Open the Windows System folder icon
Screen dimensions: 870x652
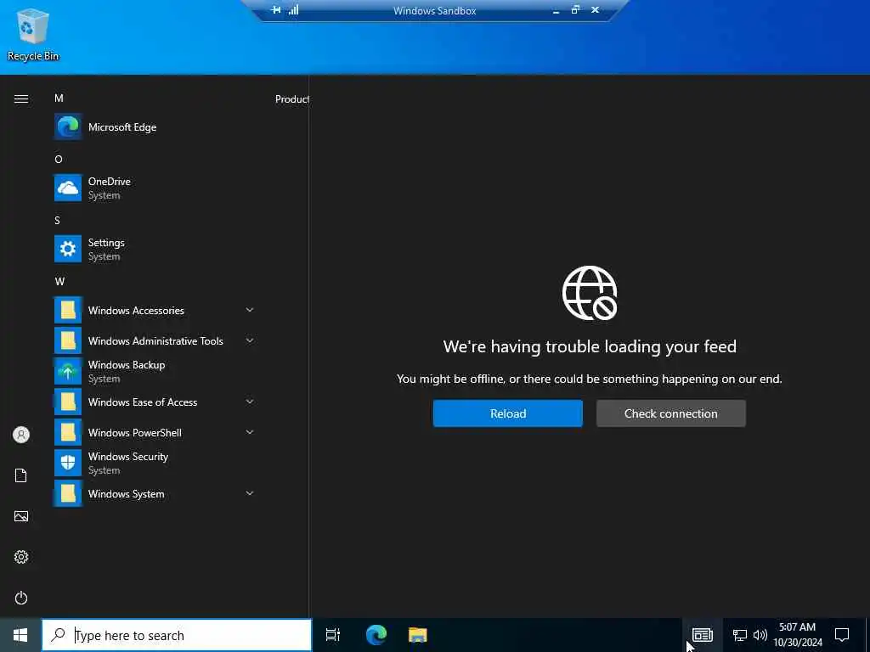(x=68, y=493)
